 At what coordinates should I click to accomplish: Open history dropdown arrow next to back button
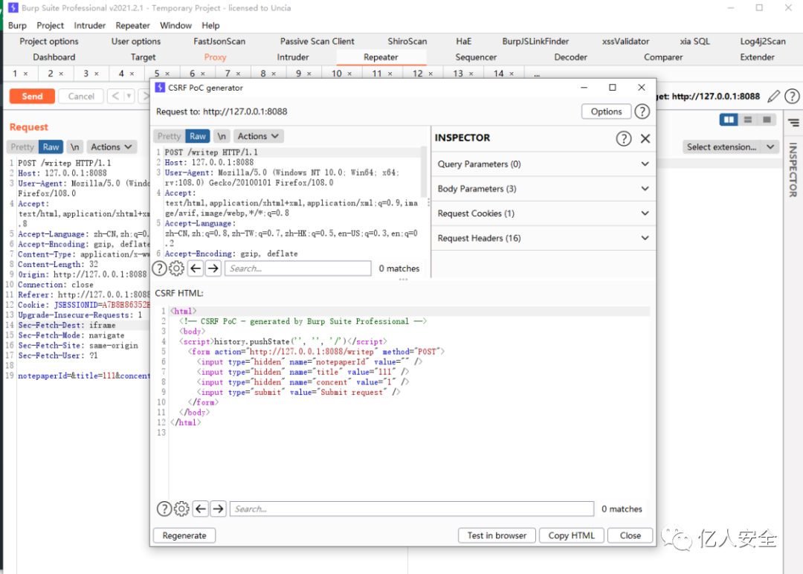click(x=129, y=96)
